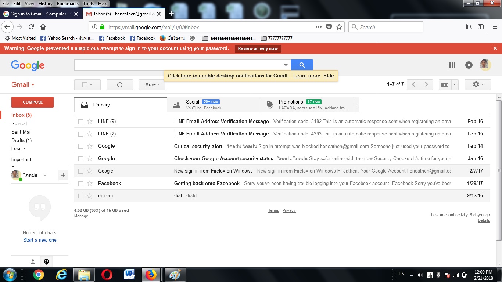Bookmark this page with the star icon
Image resolution: width=502 pixels, height=282 pixels.
pyautogui.click(x=339, y=27)
